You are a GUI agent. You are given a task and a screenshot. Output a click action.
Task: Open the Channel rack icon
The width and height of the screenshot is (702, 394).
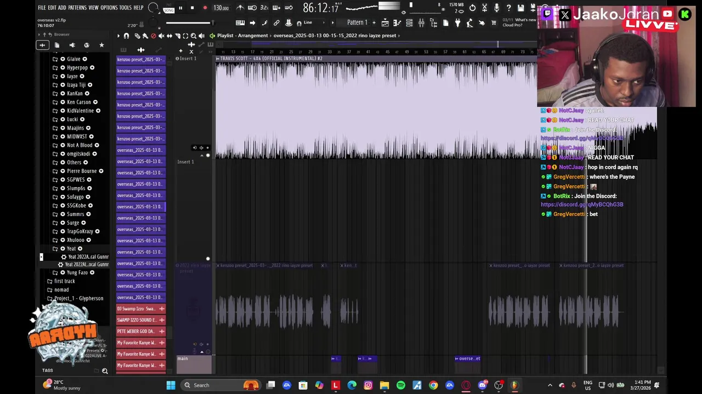coord(409,22)
